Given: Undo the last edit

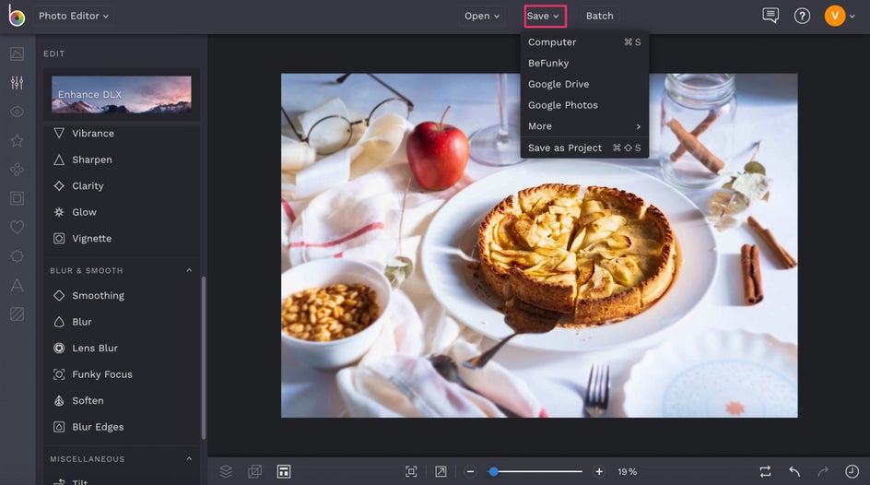Looking at the screenshot, I should pos(794,472).
